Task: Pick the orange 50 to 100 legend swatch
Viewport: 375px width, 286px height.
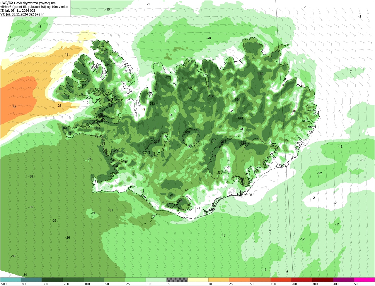Action: coord(260,280)
